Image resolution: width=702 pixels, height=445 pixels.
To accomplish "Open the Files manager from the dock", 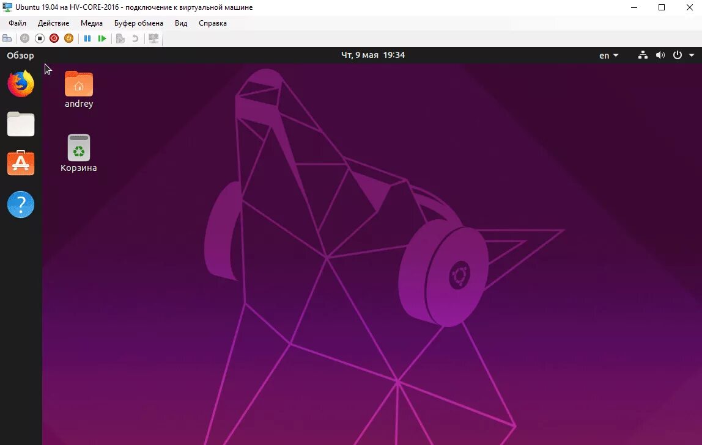I will click(x=21, y=124).
